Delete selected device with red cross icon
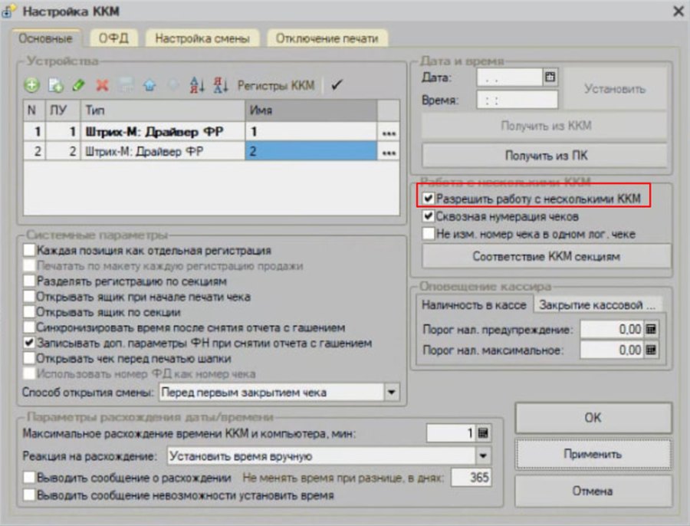This screenshot has width=690, height=526. click(x=102, y=85)
